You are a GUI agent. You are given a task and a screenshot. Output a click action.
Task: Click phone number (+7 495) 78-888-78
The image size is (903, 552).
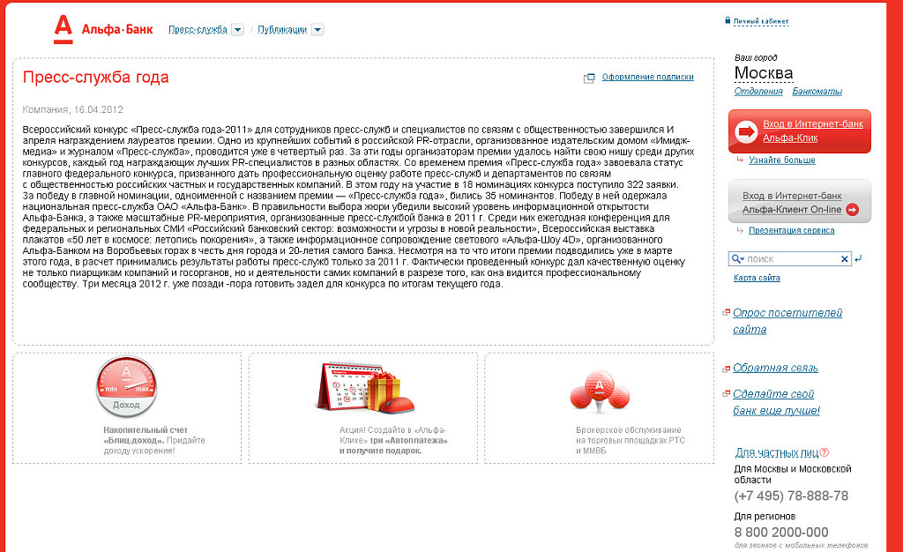pos(791,496)
